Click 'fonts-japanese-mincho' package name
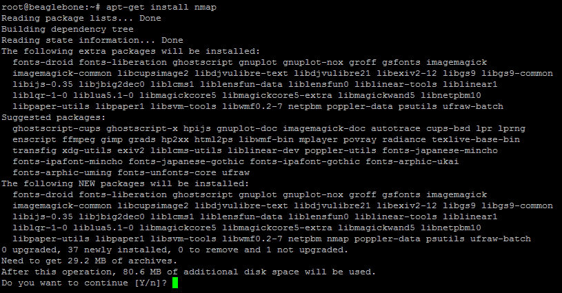Viewport: 562px width, 293px height. pyautogui.click(x=440, y=150)
